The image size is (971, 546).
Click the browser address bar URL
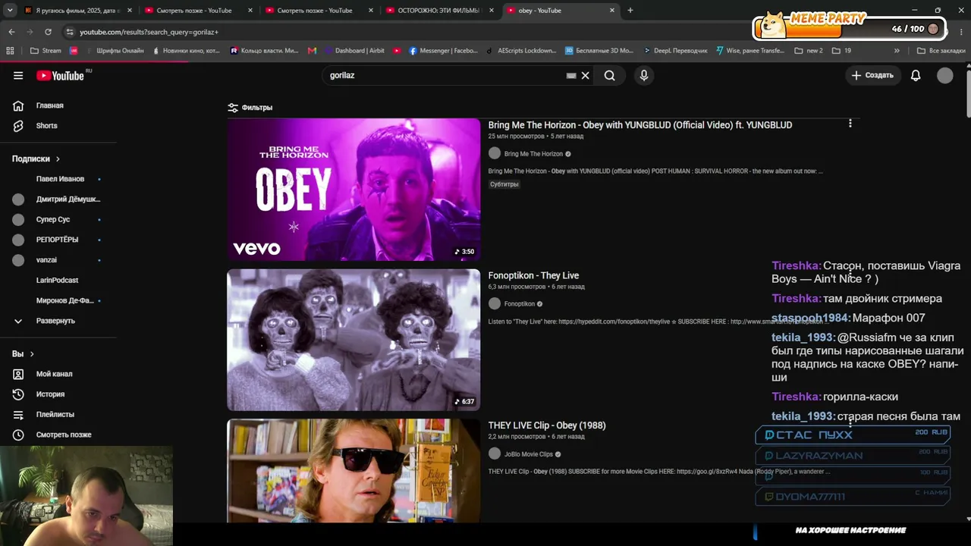coord(149,32)
